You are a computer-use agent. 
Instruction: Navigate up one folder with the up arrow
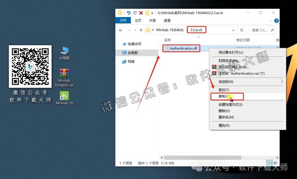pos(141,30)
